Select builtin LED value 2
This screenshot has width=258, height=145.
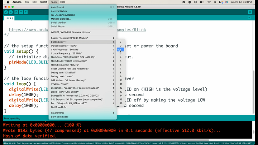coord(120,42)
